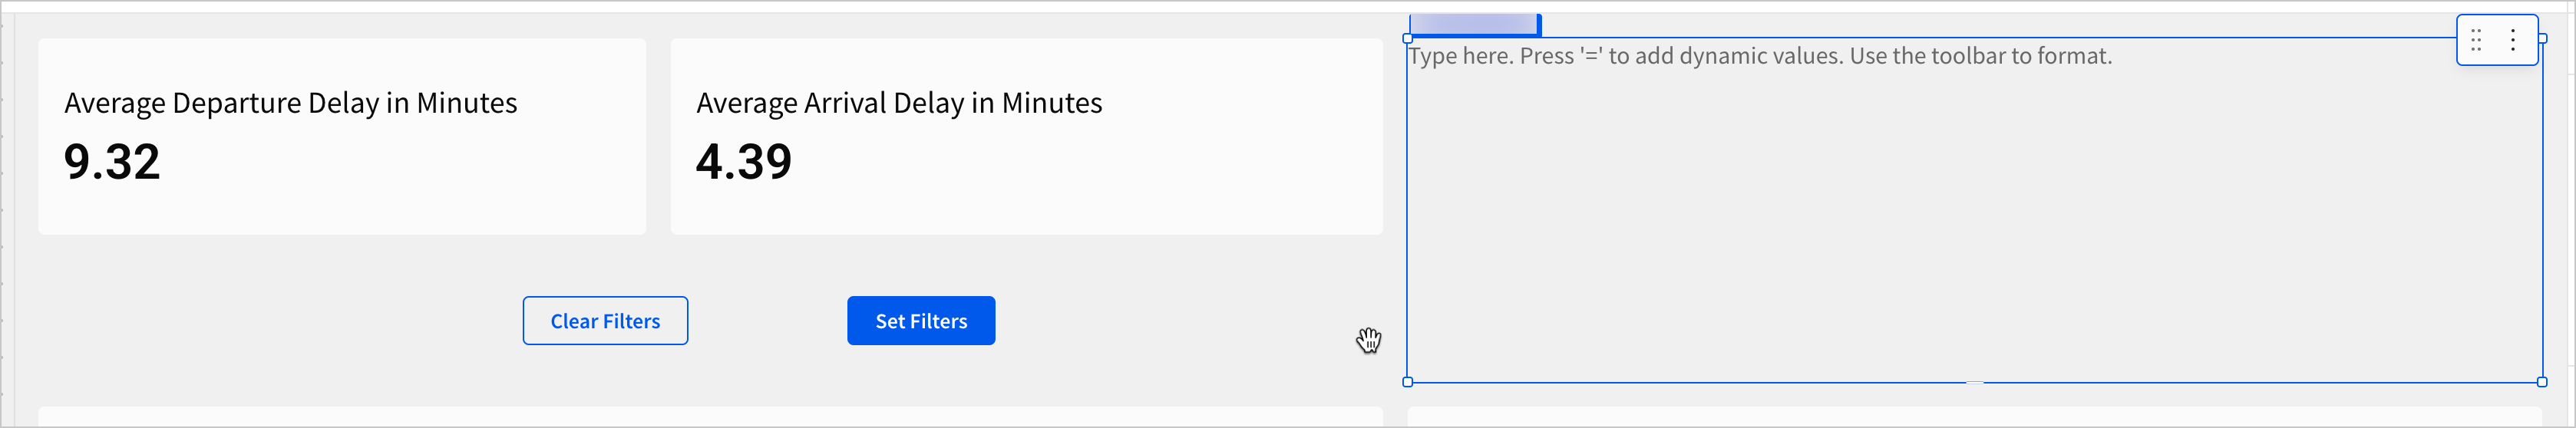2576x428 pixels.
Task: Click the bottom-right resize handle of text box
Action: [2542, 382]
